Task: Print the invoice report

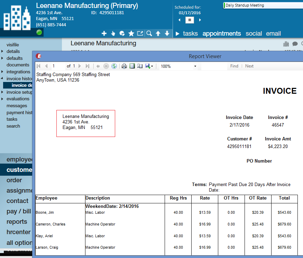Action: click(x=124, y=66)
